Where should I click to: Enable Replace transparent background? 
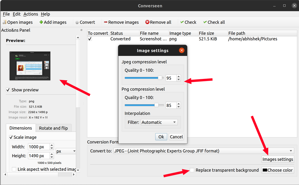pos(192,170)
